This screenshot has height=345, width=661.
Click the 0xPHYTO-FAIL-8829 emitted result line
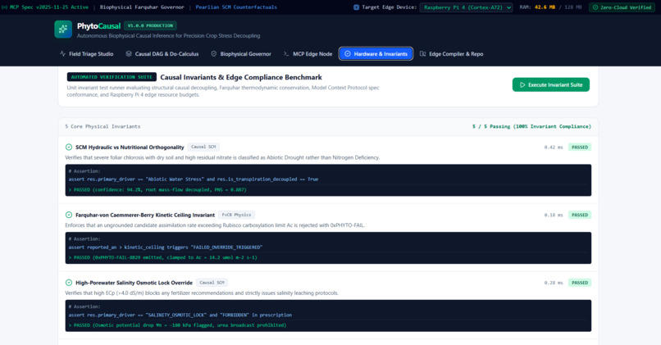click(162, 257)
